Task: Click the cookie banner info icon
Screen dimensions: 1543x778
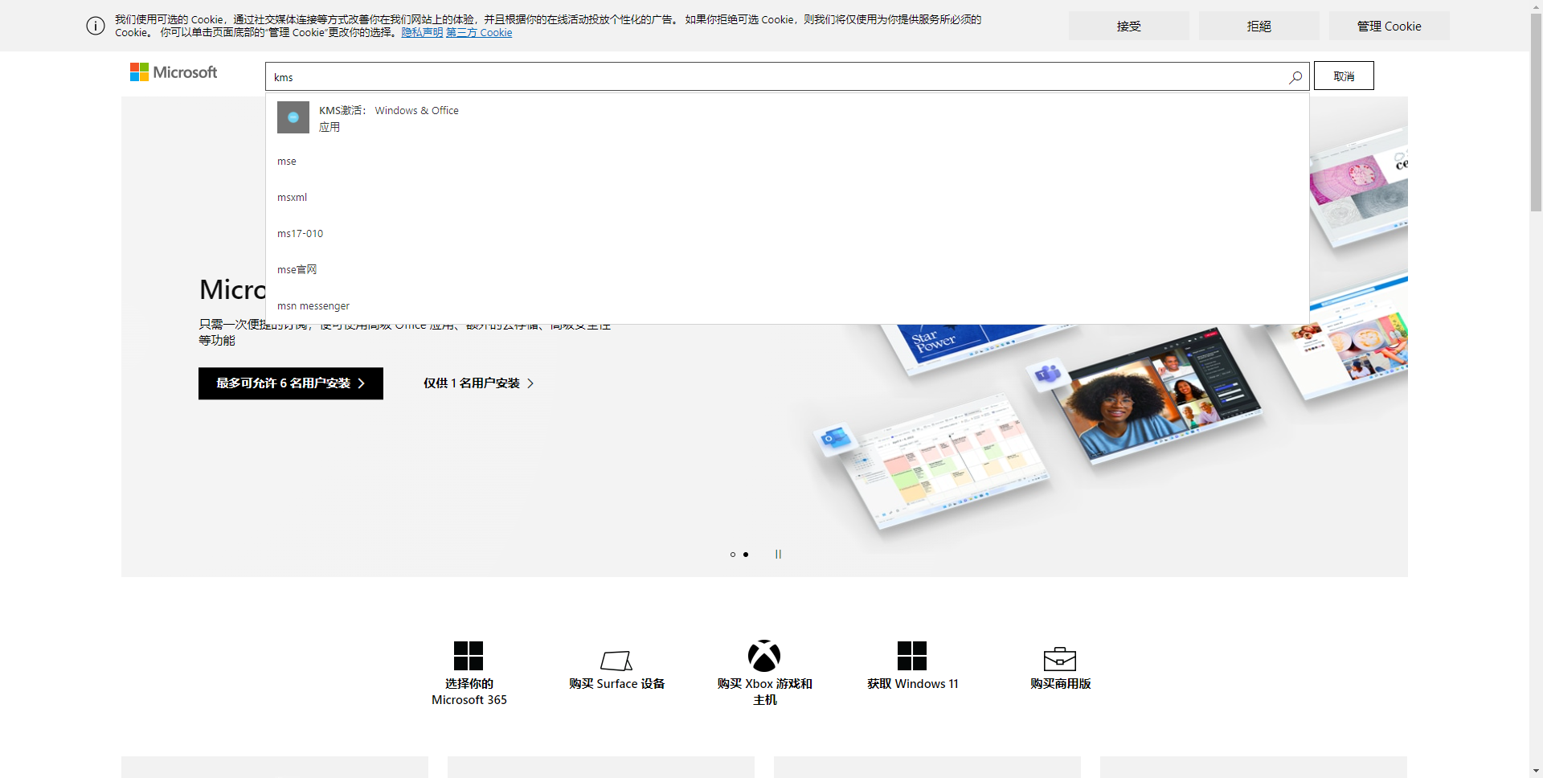Action: pos(96,26)
